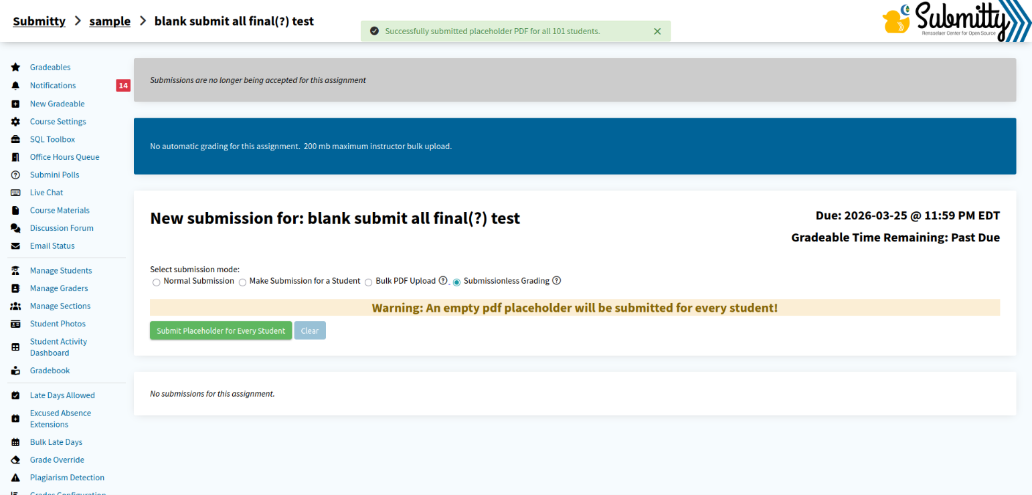This screenshot has width=1032, height=495.
Task: Open SQL Toolbox briefcase icon
Action: point(15,140)
